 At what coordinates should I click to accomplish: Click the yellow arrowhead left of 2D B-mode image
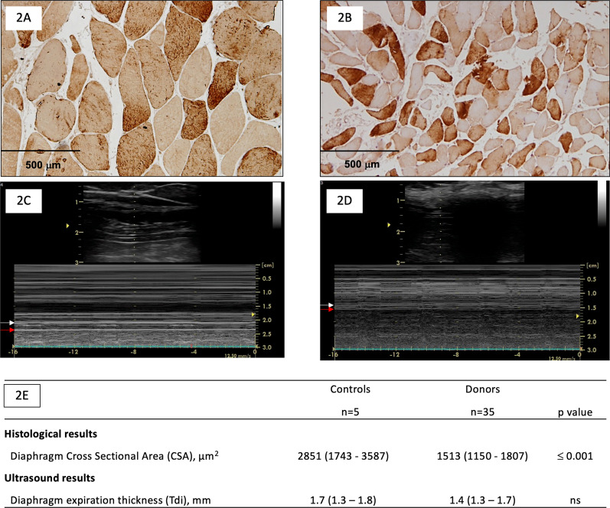coord(390,225)
